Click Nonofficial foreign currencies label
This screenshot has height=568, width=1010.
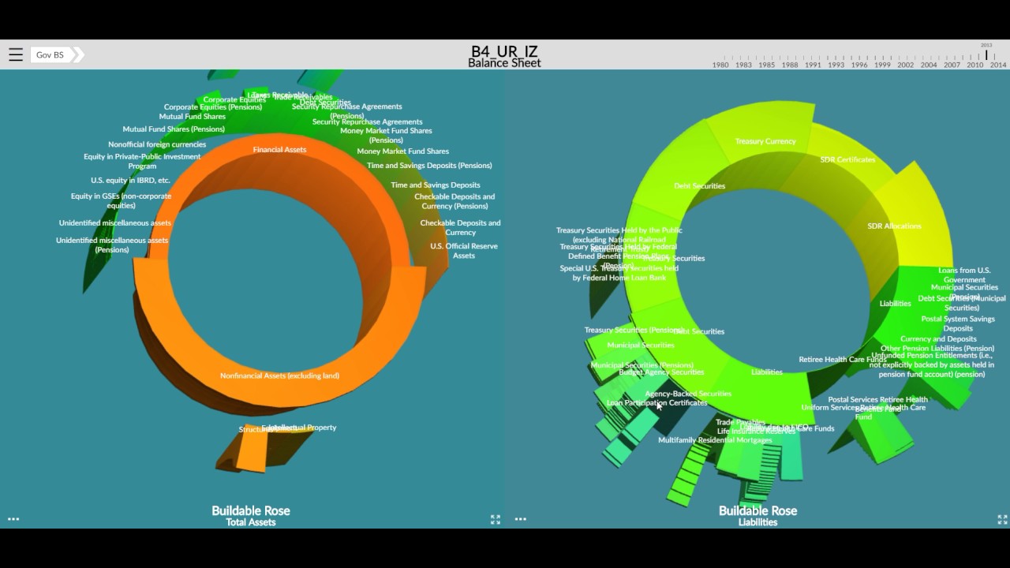(x=157, y=144)
